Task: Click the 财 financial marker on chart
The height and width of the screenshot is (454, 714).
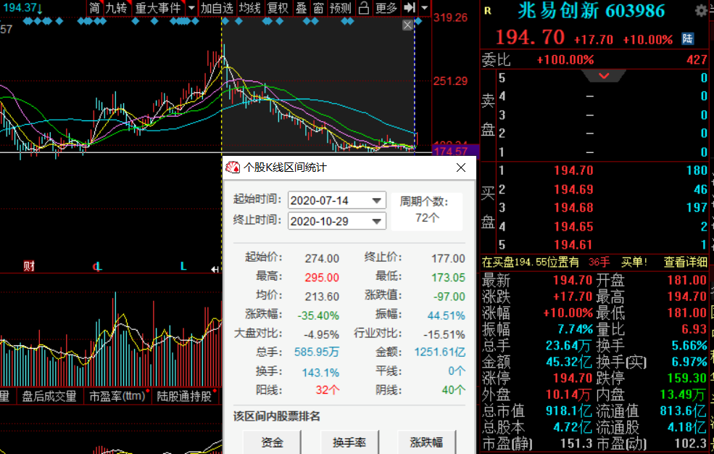Action: 29,266
